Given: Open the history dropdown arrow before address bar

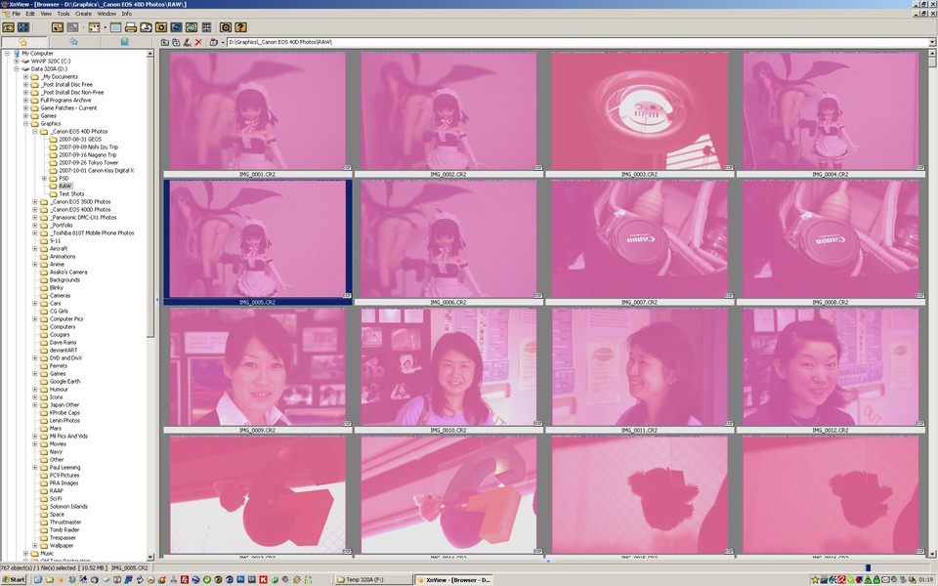Looking at the screenshot, I should click(223, 42).
